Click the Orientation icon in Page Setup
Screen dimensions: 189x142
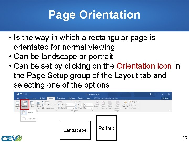[x=25, y=105]
